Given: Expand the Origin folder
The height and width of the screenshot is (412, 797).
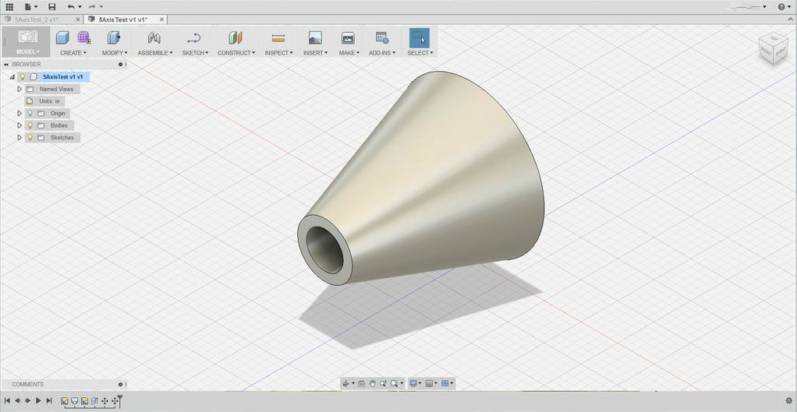Looking at the screenshot, I should point(19,113).
